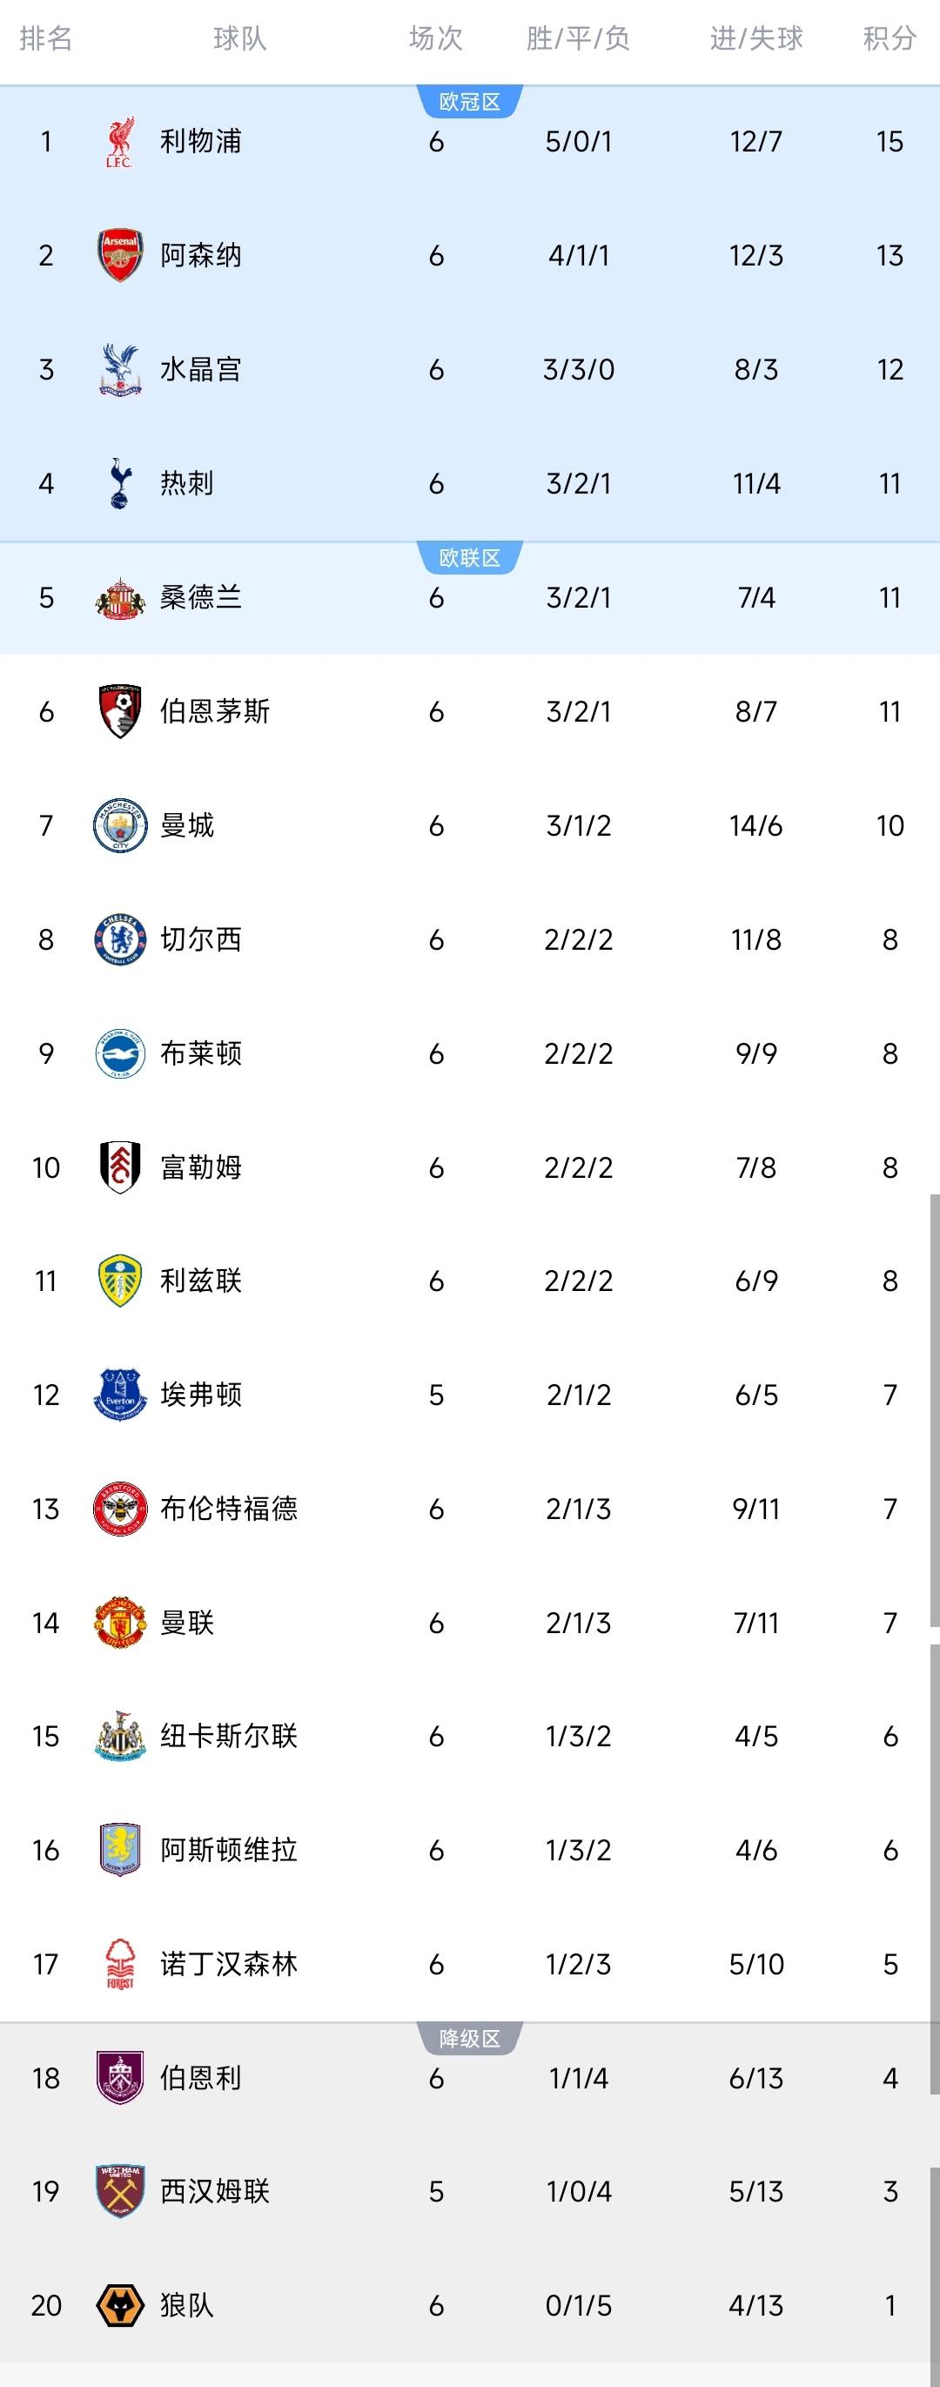Tap the Everton club badge

[119, 1395]
